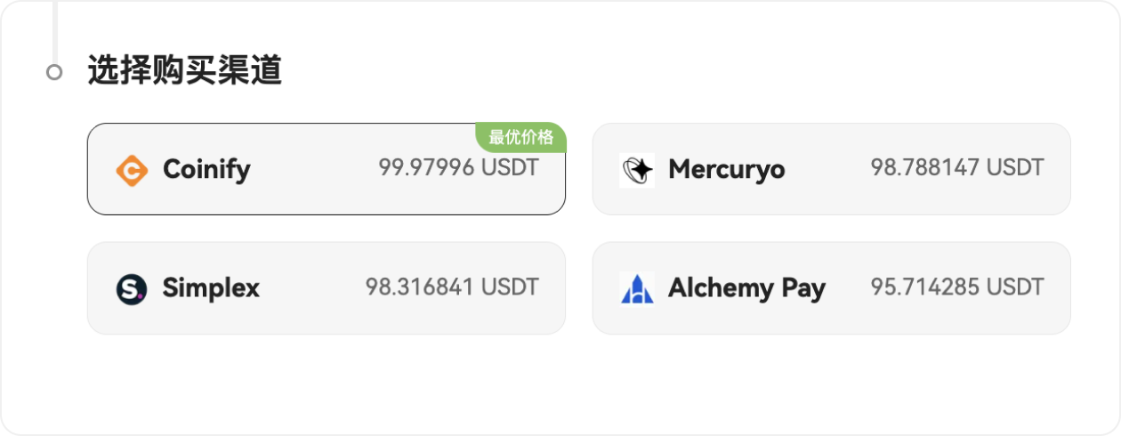Click the Mercuryo star logo icon
Screen dimensions: 1121x436
coord(637,169)
